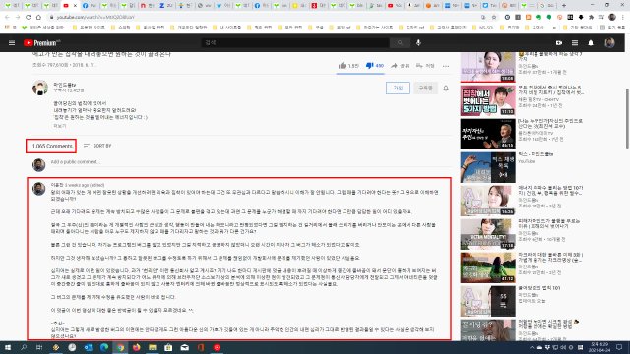Click the subscribed button beside join
The image size is (630, 354).
click(425, 88)
